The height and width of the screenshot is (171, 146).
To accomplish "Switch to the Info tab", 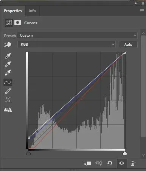I will (32, 11).
